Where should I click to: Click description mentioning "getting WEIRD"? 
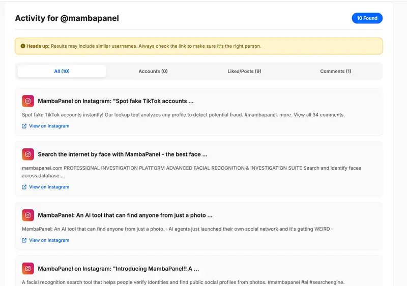[177, 229]
